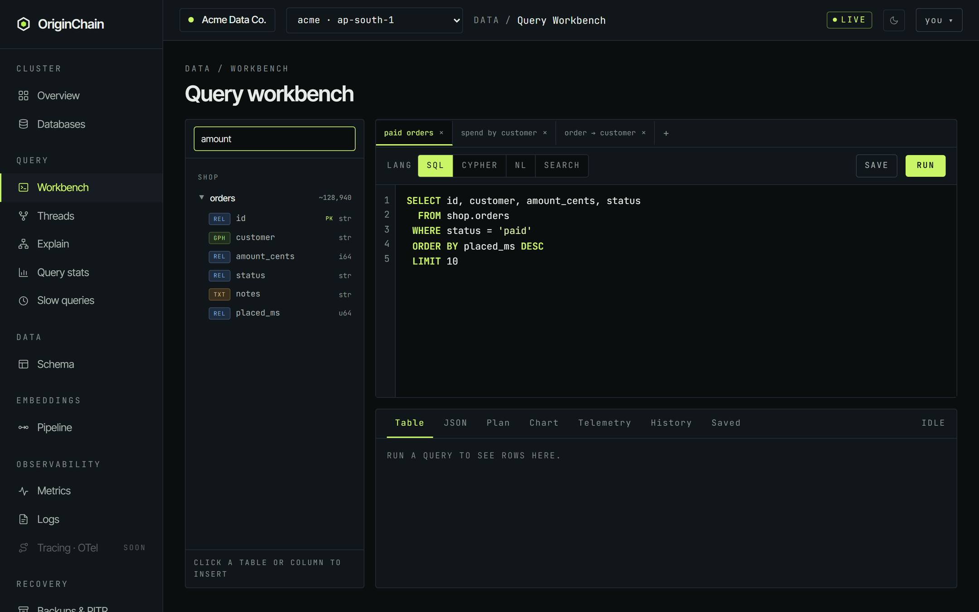
Task: Click the Pipeline nodes icon
Action: click(x=24, y=427)
